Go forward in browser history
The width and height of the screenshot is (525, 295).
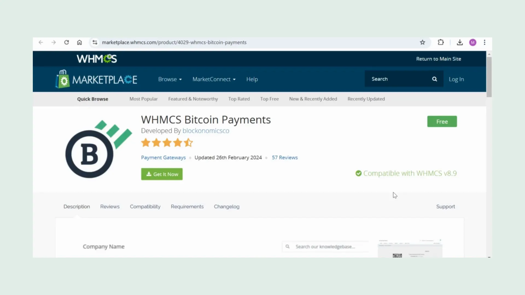[54, 42]
